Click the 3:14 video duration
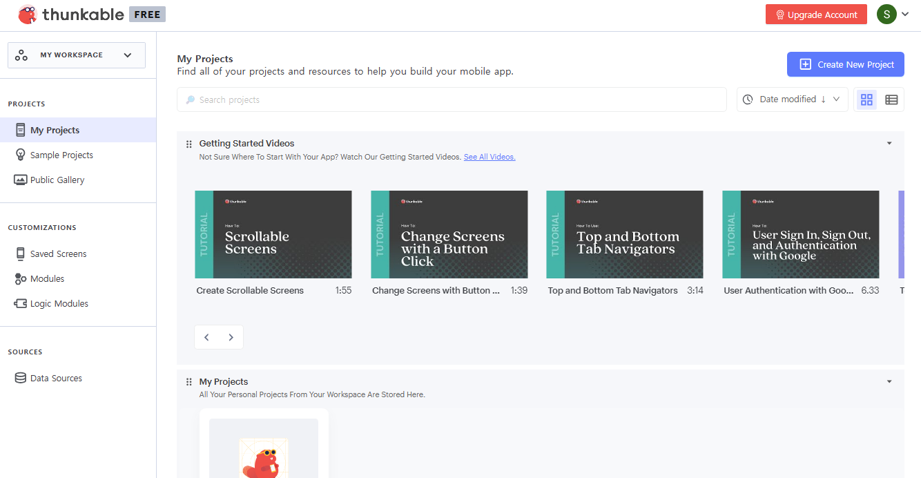This screenshot has height=478, width=921. [695, 291]
